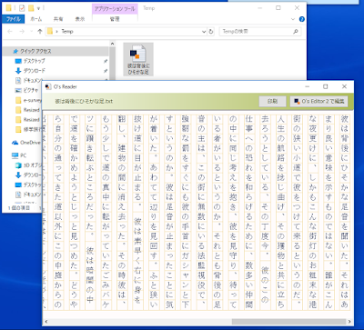This screenshot has height=330, width=364.
Task: Open Explorer help via the question mark icon
Action: (302, 19)
